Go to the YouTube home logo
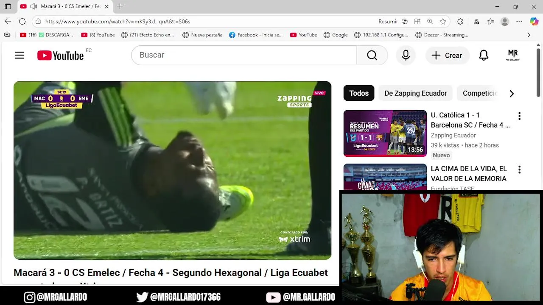The image size is (543, 305). point(60,55)
